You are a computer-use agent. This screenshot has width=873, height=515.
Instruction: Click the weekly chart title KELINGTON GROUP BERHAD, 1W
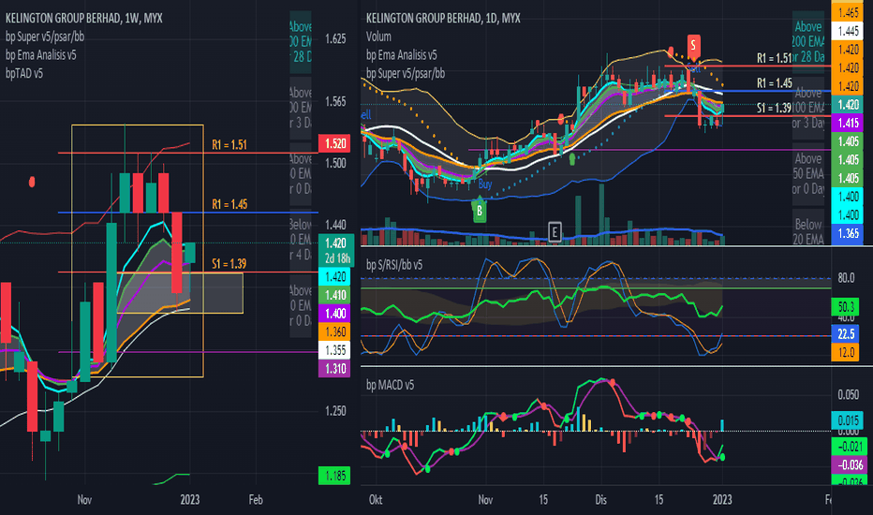(83, 19)
